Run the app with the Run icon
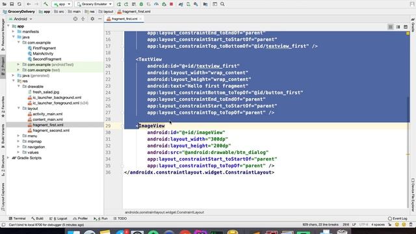The image size is (416, 234). tap(119, 5)
